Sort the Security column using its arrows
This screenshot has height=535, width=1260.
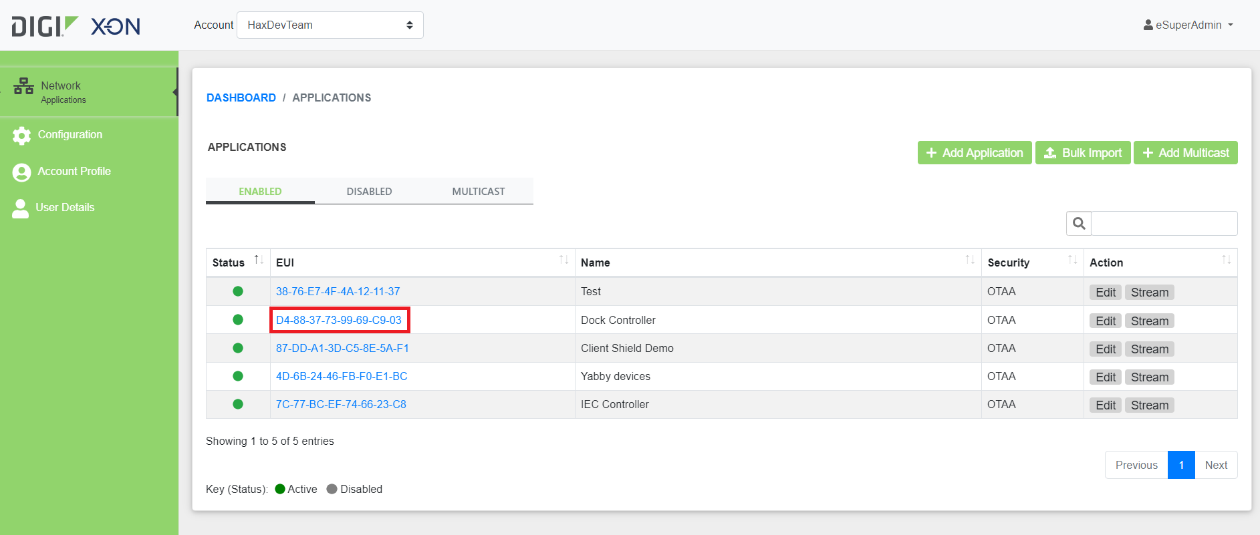coord(1072,260)
